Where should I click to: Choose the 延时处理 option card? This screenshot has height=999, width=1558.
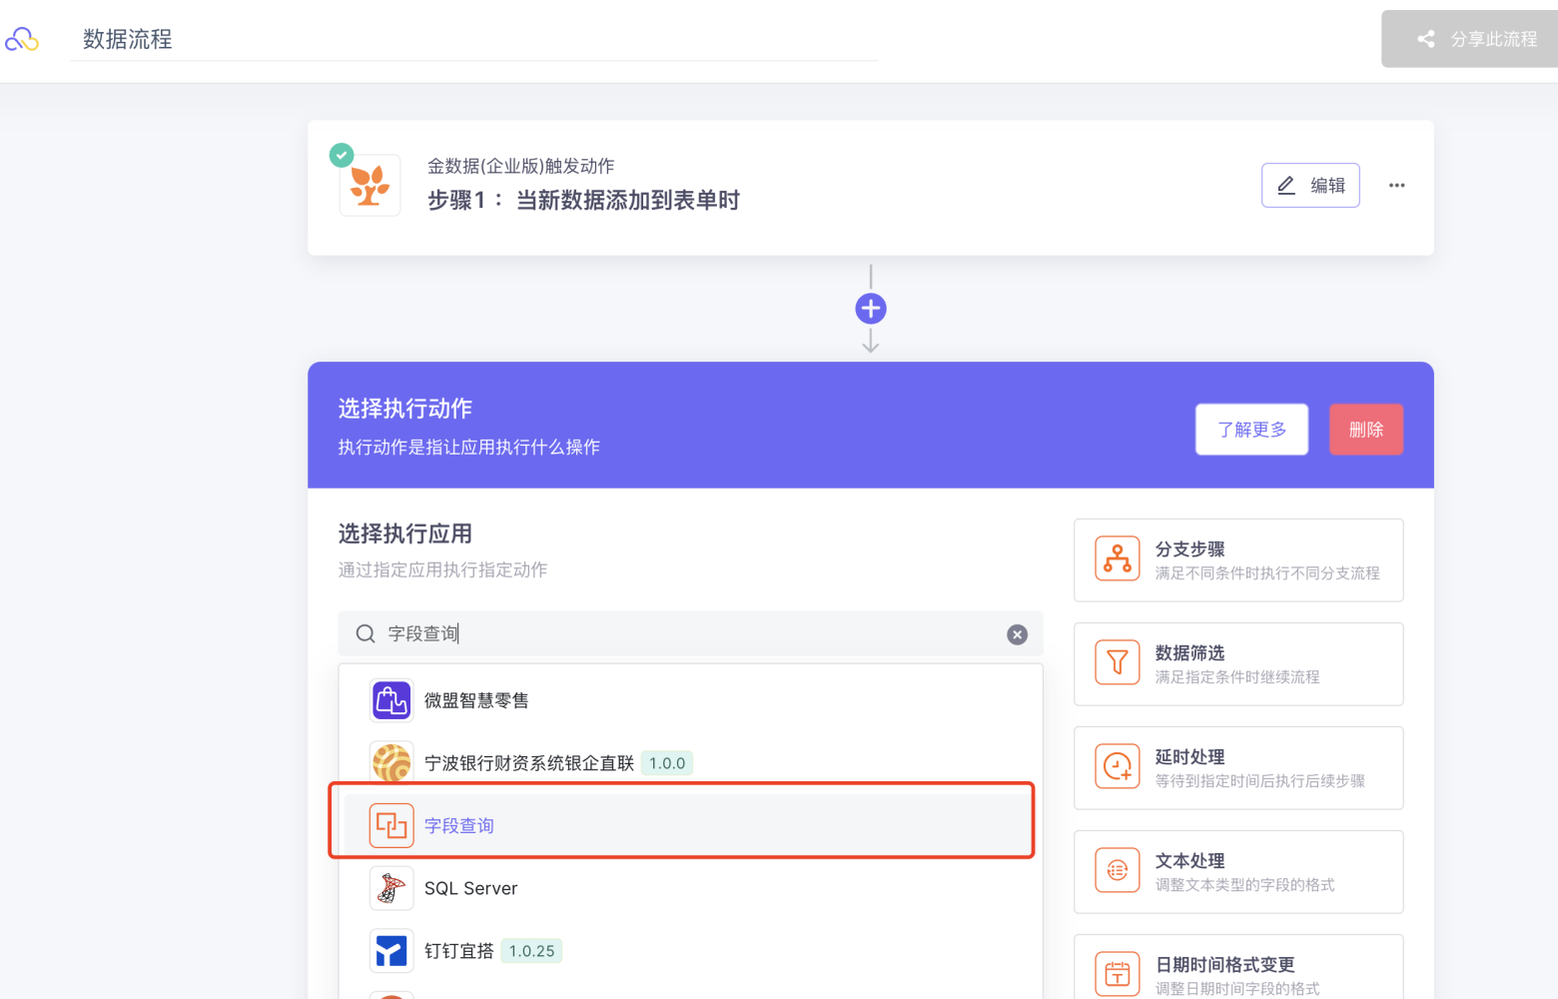pyautogui.click(x=1238, y=768)
